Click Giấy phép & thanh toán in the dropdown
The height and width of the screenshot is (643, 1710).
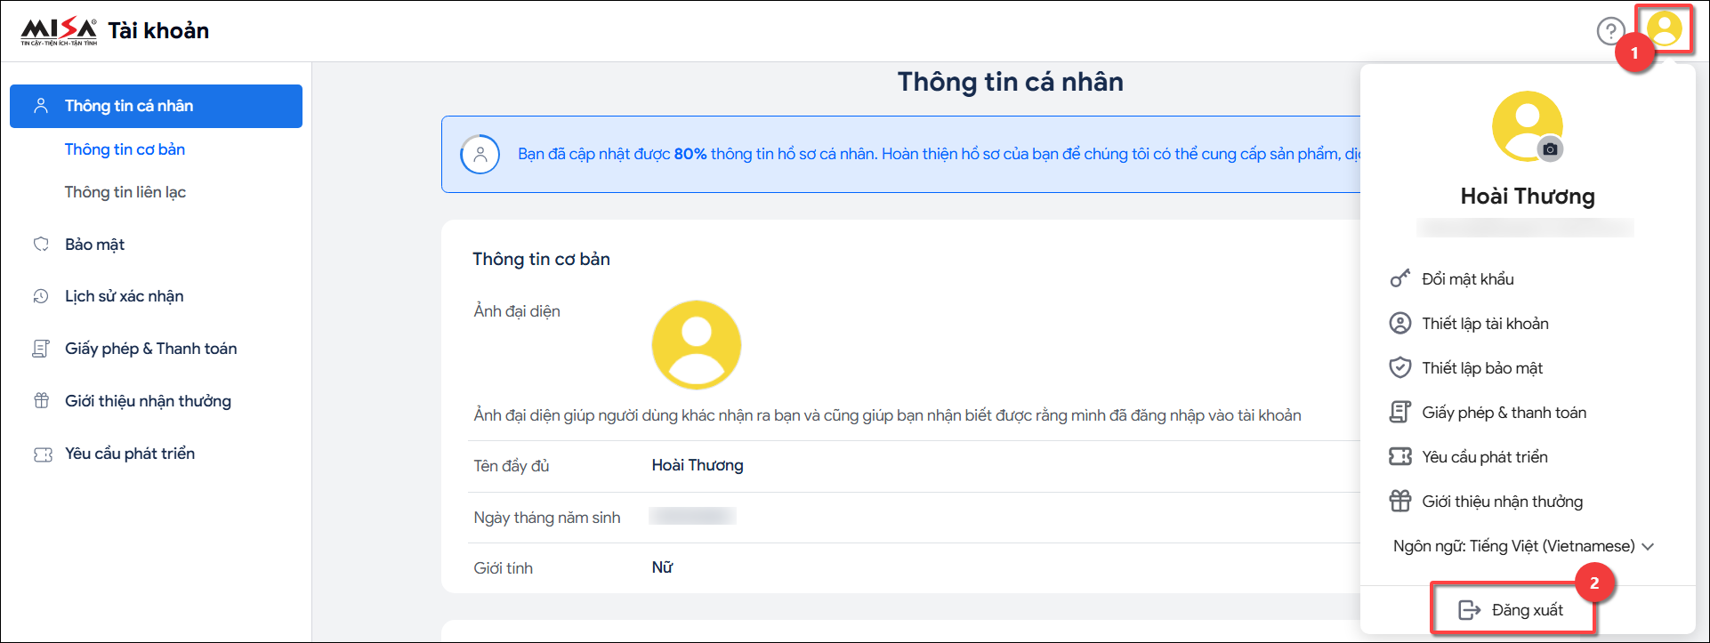tap(1504, 413)
